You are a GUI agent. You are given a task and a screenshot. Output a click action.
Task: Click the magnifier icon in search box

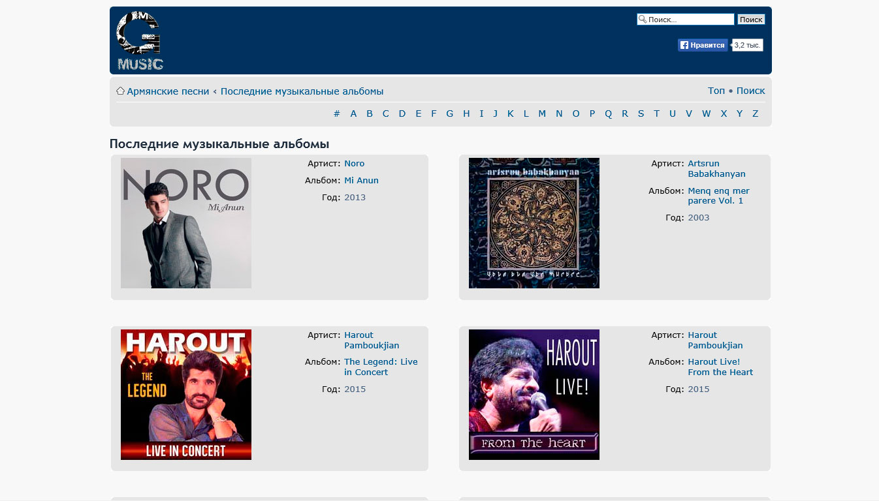[643, 20]
